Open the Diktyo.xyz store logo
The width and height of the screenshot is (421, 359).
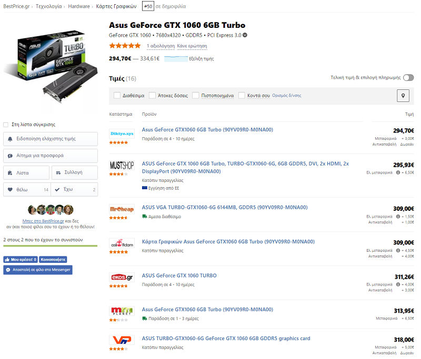[x=122, y=134]
